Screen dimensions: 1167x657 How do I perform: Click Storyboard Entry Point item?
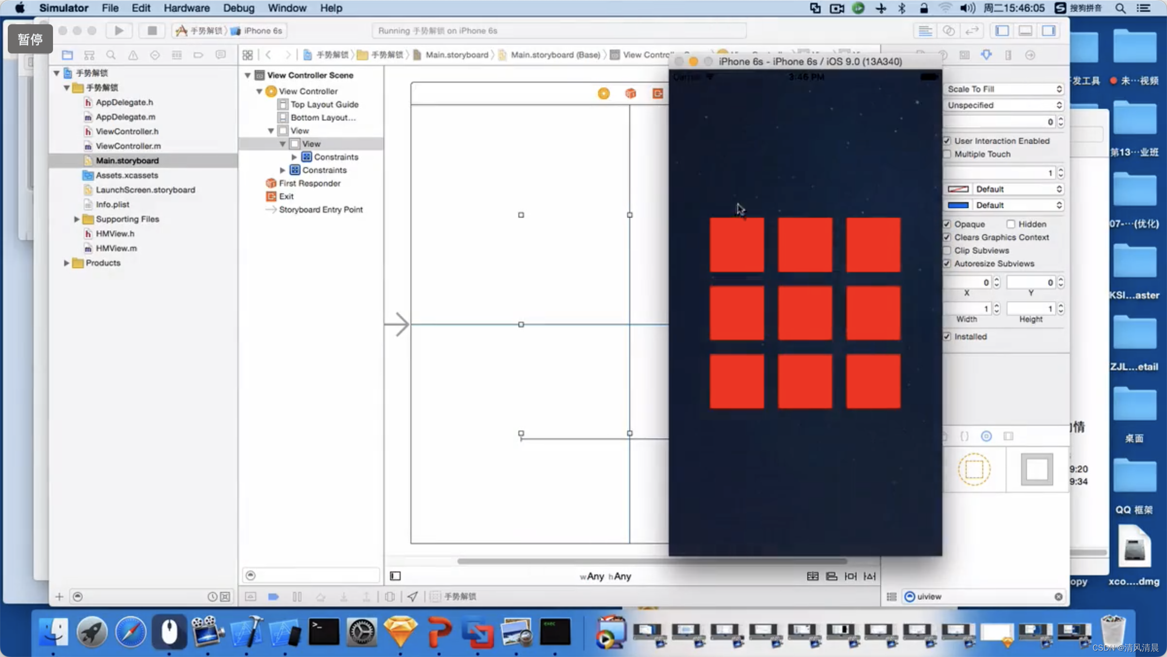coord(320,209)
